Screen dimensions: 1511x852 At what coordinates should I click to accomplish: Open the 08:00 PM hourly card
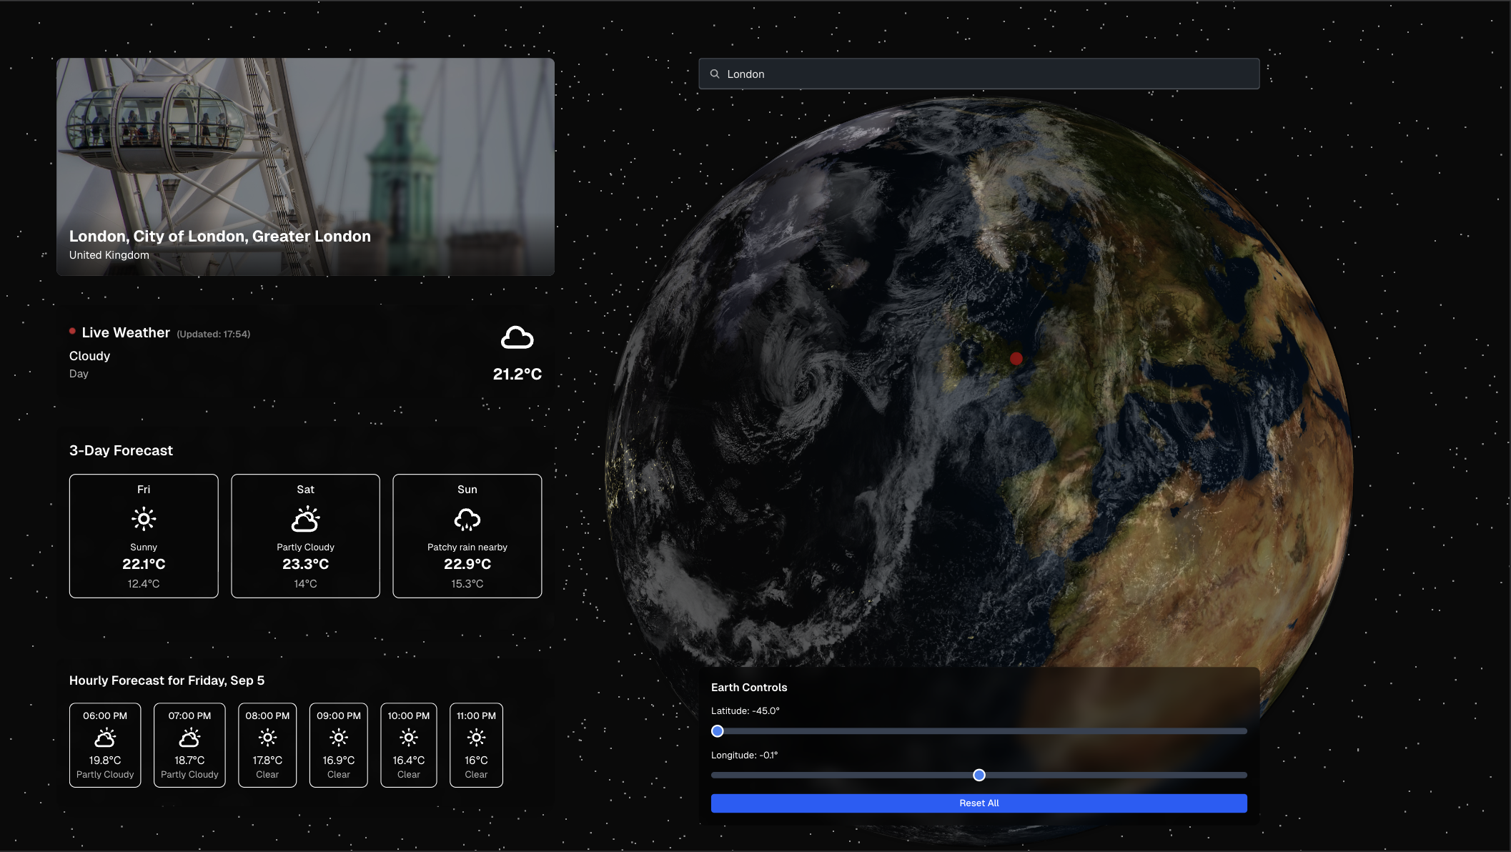(267, 745)
